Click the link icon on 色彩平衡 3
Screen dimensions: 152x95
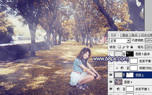coord(124,89)
